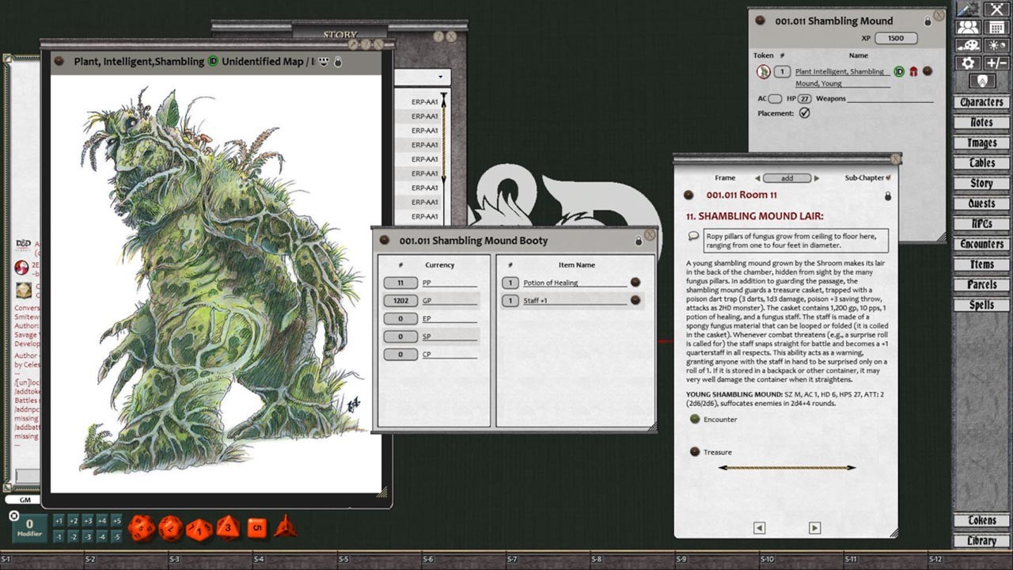1013x570 pixels.
Task: Open the calendar tool
Action: coord(996,26)
